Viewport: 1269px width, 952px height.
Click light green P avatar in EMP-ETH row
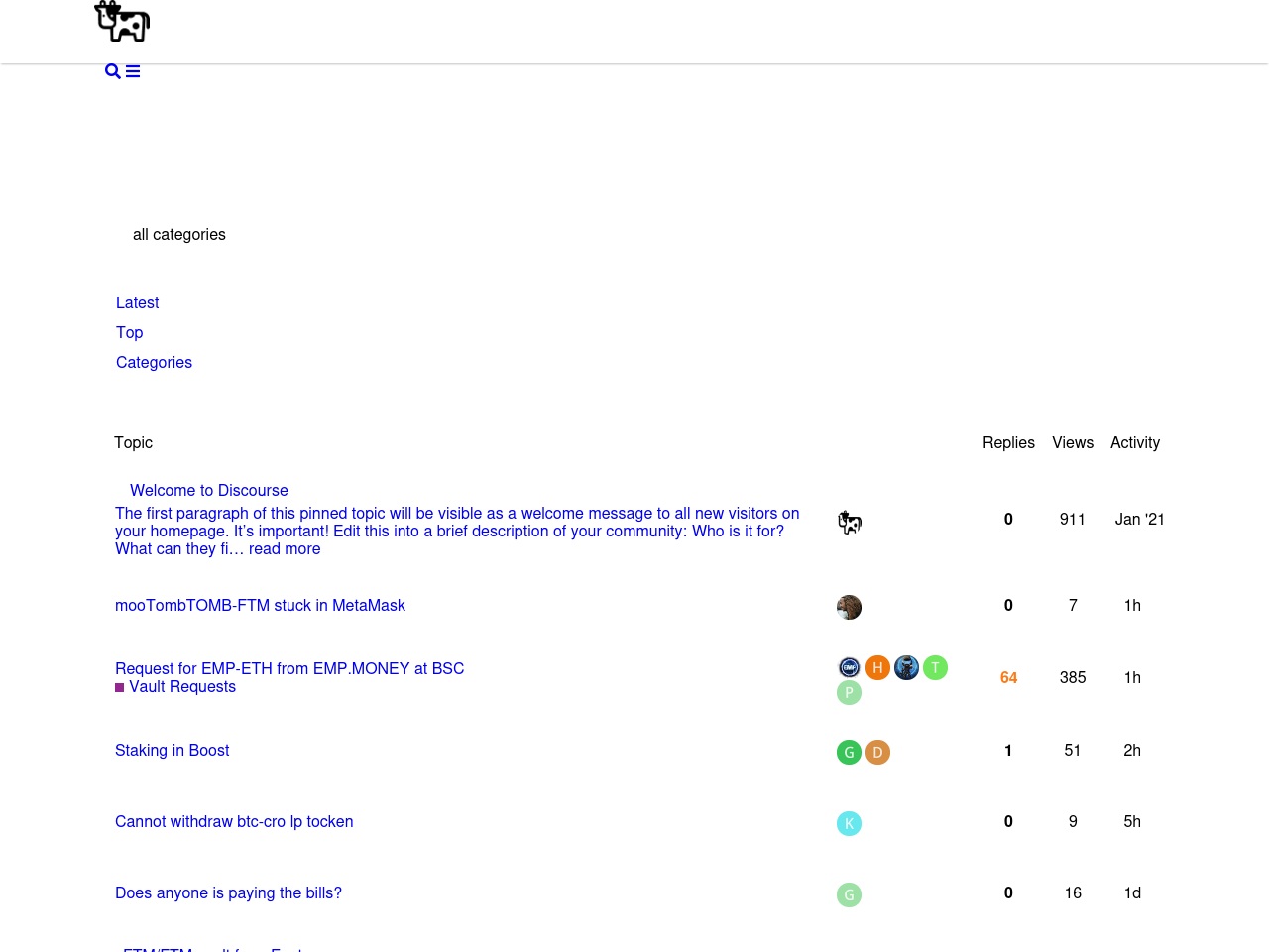coord(849,692)
